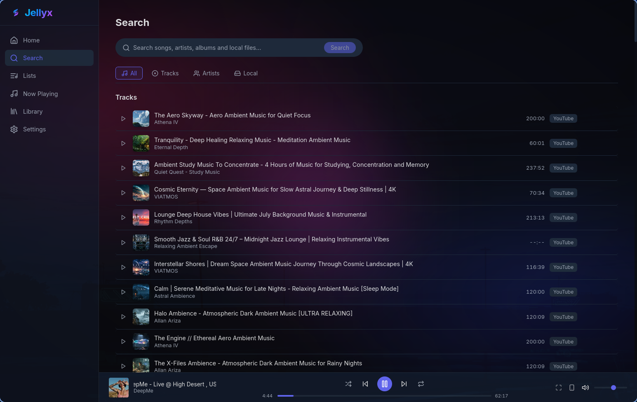Screen dimensions: 637x402
Task: Skip to the next track
Action: (404, 384)
